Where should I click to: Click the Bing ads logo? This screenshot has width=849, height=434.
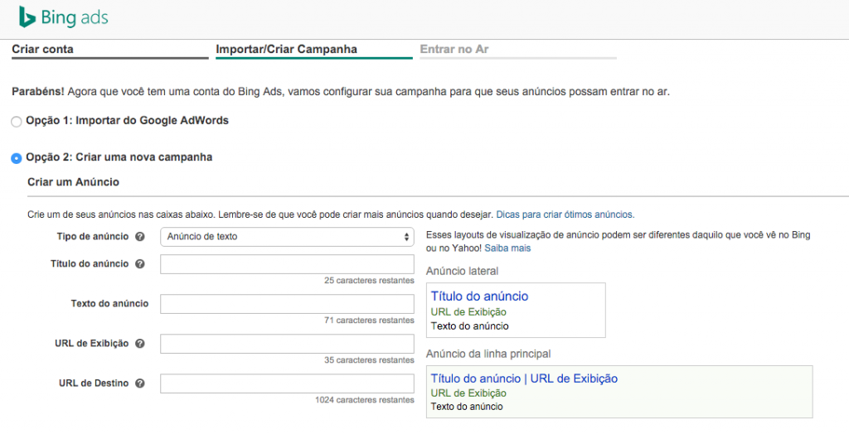(x=64, y=17)
